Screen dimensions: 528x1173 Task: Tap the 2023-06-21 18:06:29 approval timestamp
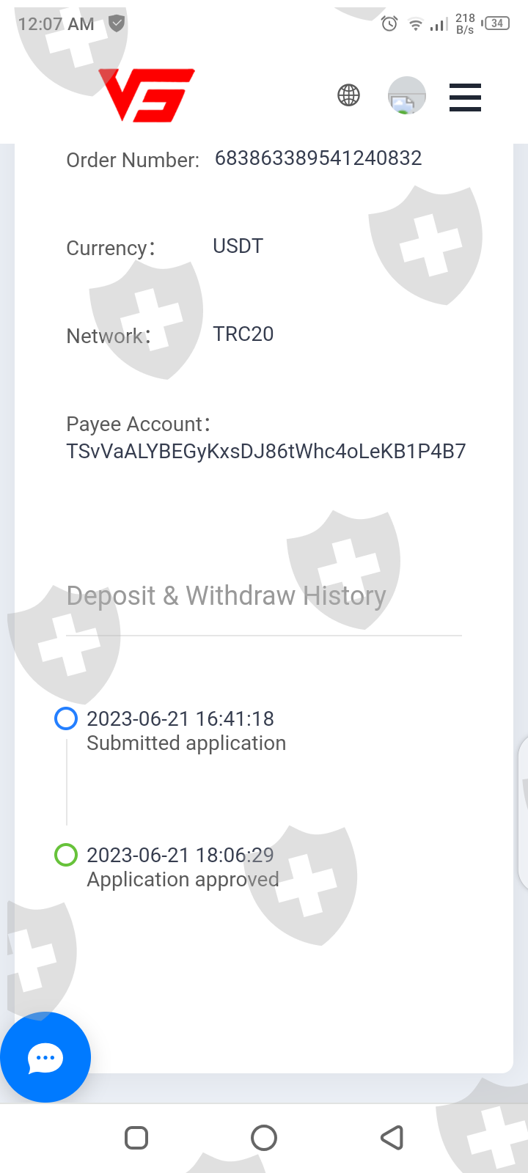(x=180, y=855)
